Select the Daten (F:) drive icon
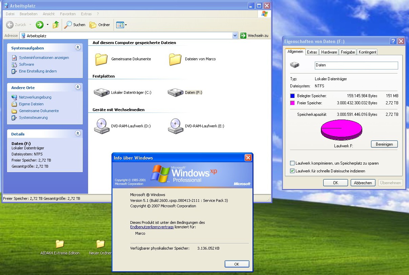 click(x=176, y=92)
